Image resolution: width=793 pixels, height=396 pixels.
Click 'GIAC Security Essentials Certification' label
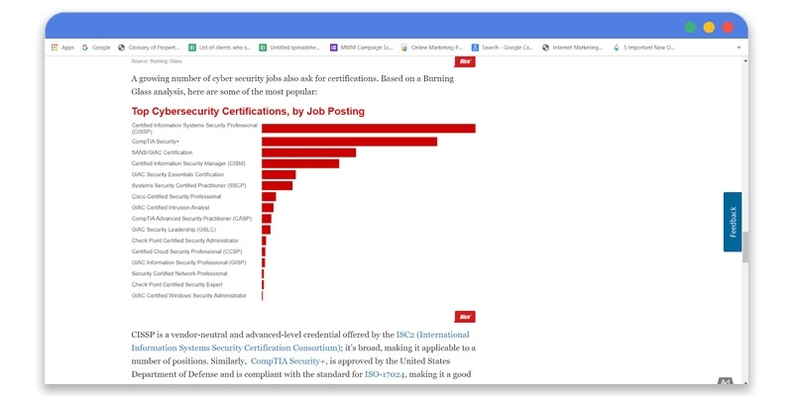177,174
